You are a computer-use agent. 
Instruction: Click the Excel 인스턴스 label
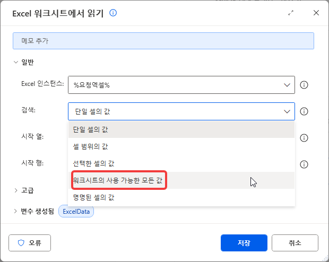coord(42,84)
